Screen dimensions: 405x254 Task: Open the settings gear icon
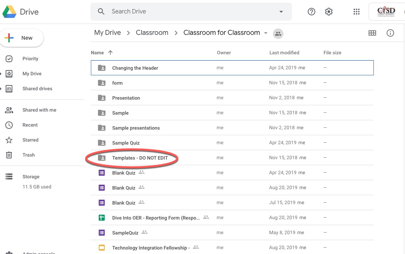[x=329, y=12]
